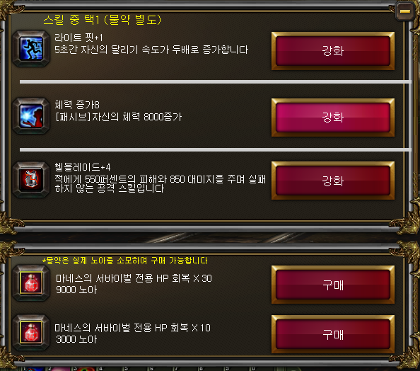
Task: Select hotbar slot 1 at the bottom
Action: click(35, 369)
